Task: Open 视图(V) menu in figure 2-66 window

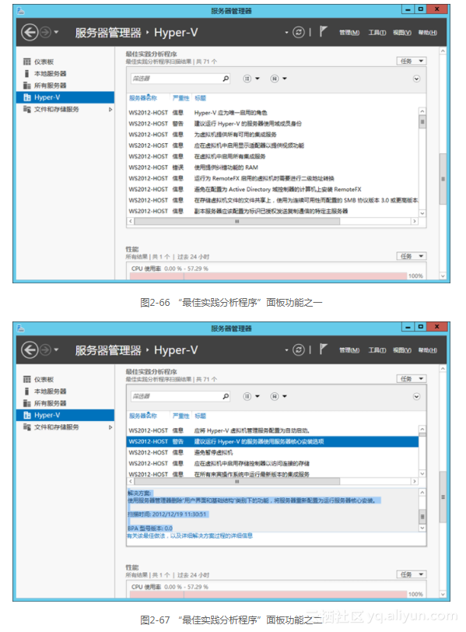Action: (x=402, y=33)
